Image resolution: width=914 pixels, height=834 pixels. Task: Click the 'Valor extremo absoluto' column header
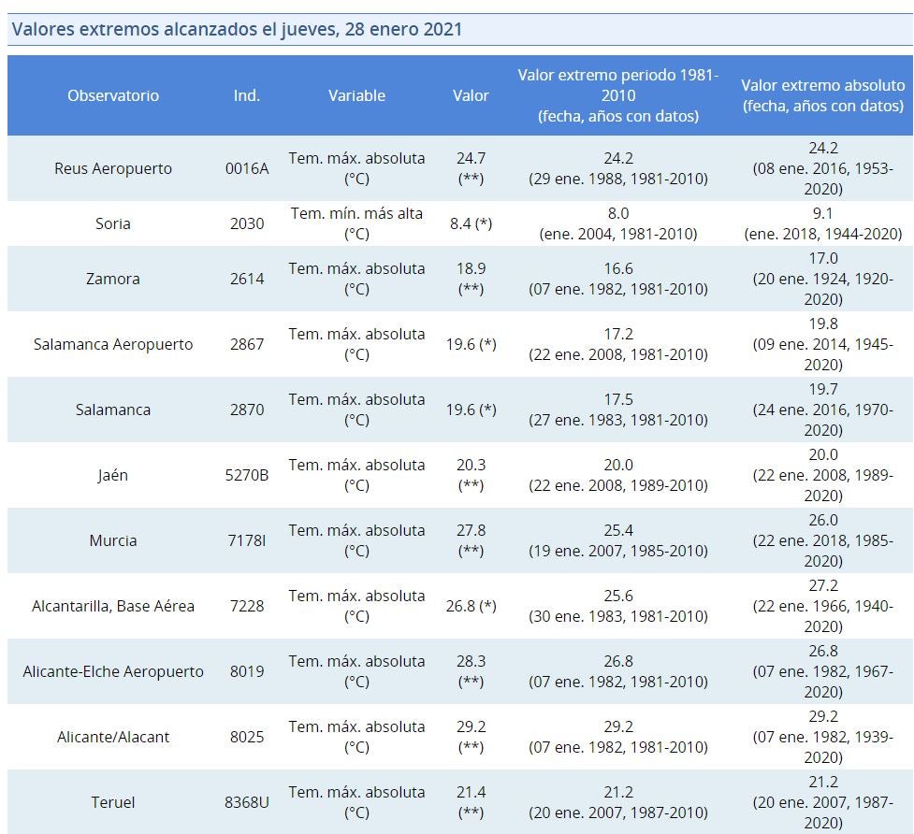823,95
